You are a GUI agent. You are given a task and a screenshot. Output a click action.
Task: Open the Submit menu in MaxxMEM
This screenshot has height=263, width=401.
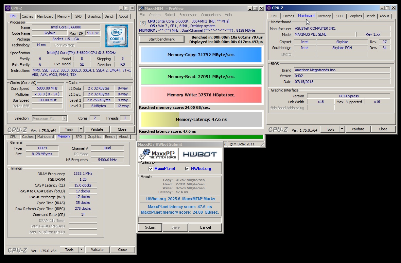(x=170, y=15)
